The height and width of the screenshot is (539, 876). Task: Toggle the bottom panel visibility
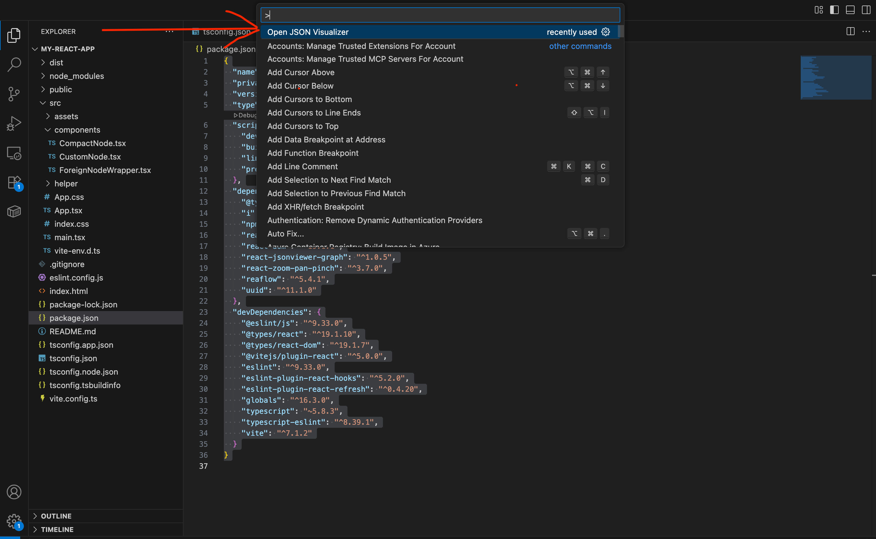coord(850,10)
